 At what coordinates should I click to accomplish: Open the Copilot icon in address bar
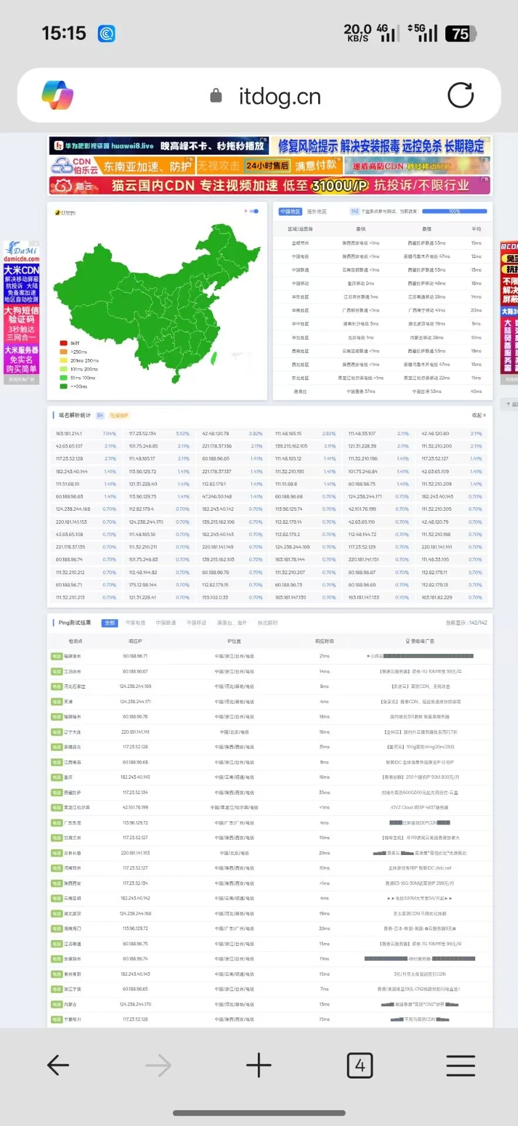pyautogui.click(x=57, y=95)
